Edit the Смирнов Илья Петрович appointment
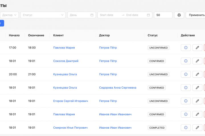 pyautogui.click(x=197, y=128)
